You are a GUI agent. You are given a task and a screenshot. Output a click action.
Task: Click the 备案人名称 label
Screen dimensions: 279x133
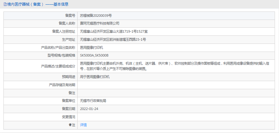[x=67, y=23]
